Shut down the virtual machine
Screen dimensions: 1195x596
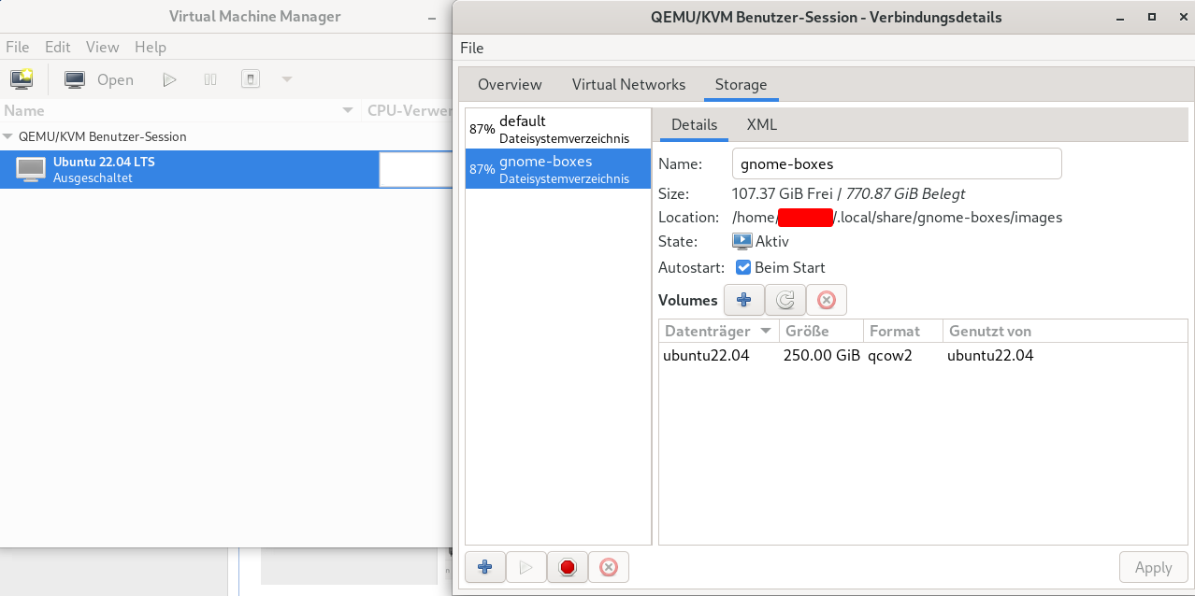pos(251,79)
